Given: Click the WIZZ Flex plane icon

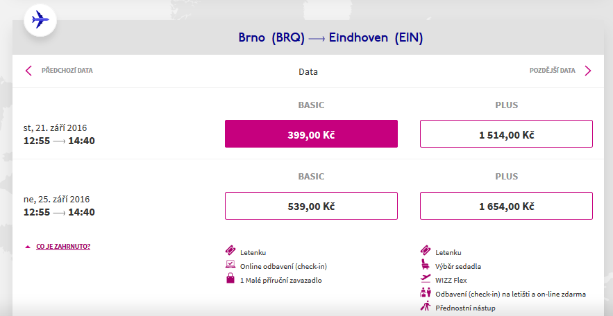Looking at the screenshot, I should coord(426,278).
